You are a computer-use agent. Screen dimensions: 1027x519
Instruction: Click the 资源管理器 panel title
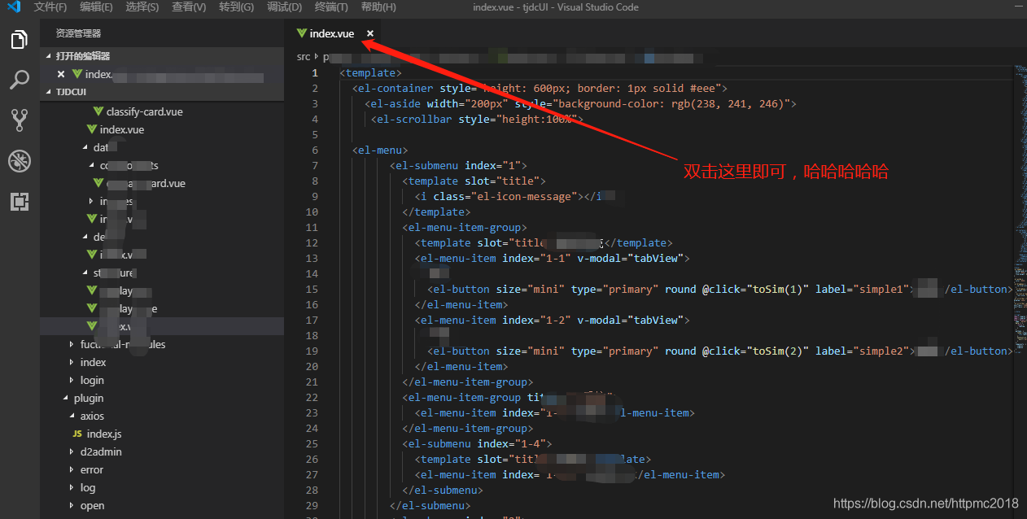coord(78,33)
